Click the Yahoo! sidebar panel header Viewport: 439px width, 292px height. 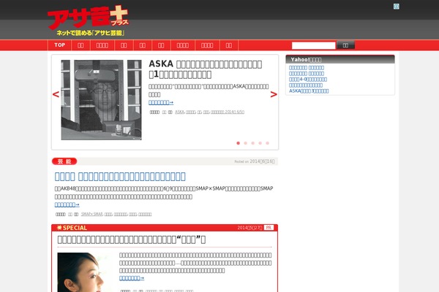340,59
